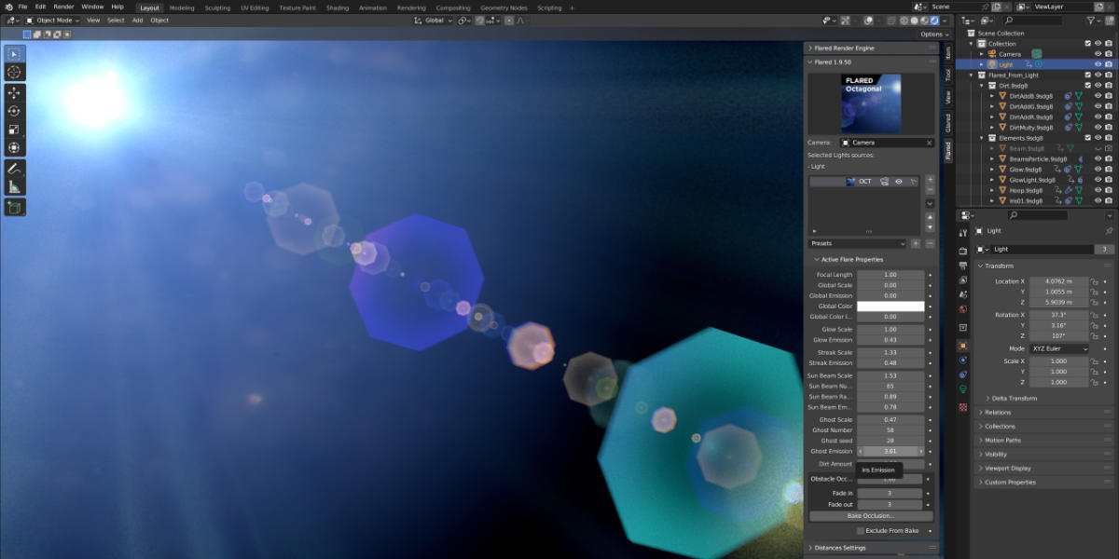
Task: Switch to the Shading workspace tab
Action: tap(338, 7)
